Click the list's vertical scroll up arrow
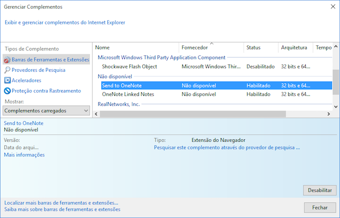Viewport: 340px width, 218px height. (x=336, y=46)
